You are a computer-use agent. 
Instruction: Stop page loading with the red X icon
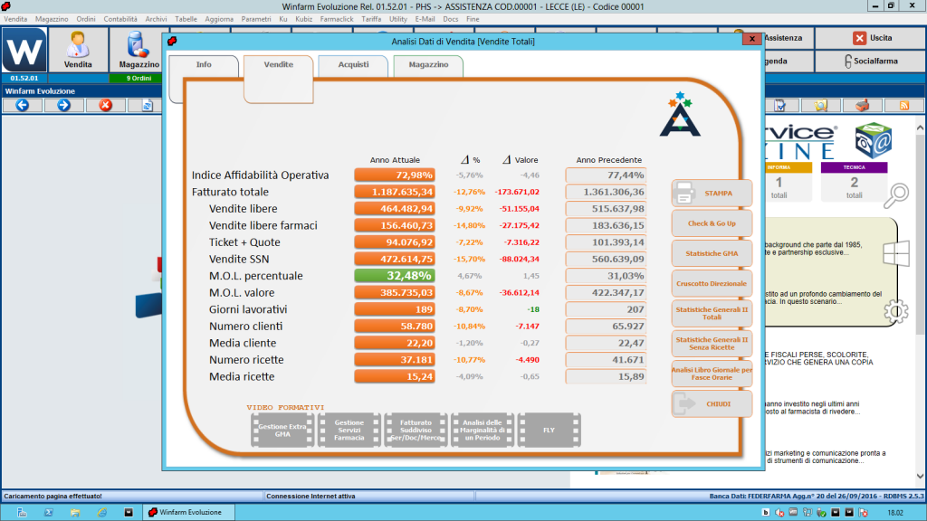(105, 105)
